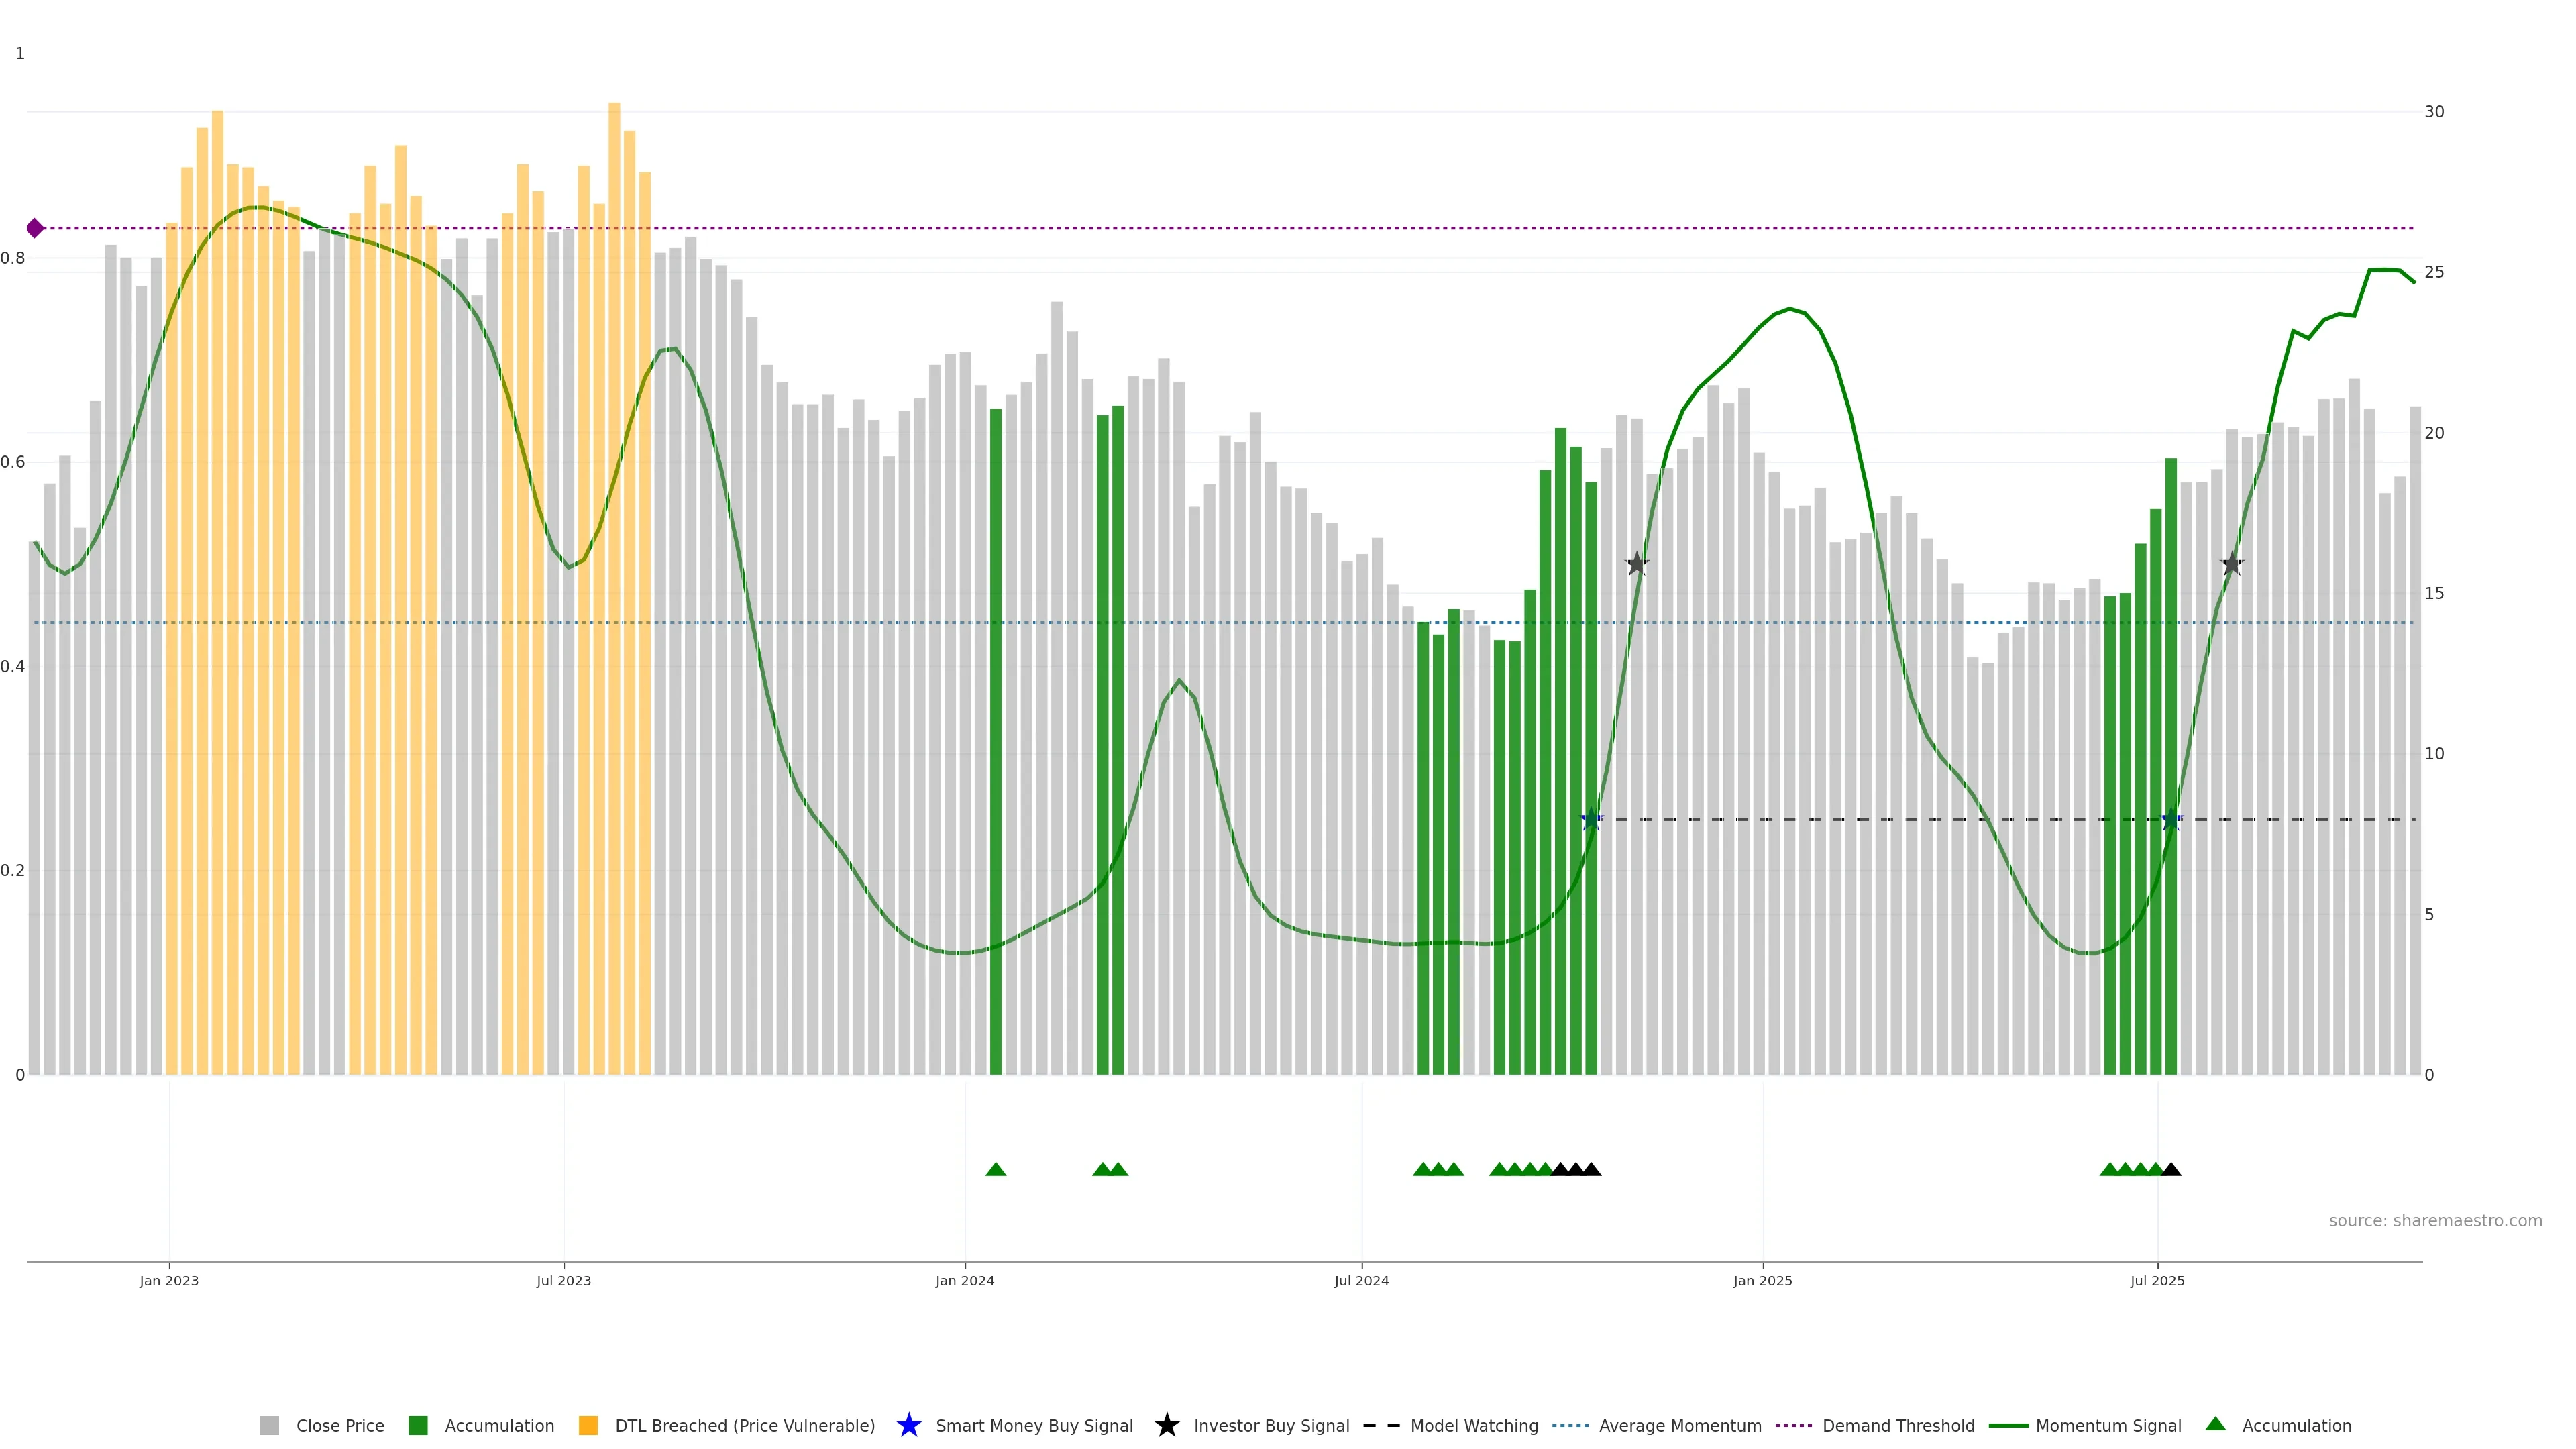
Task: Click the star marker near July 2025
Action: pos(2171,820)
